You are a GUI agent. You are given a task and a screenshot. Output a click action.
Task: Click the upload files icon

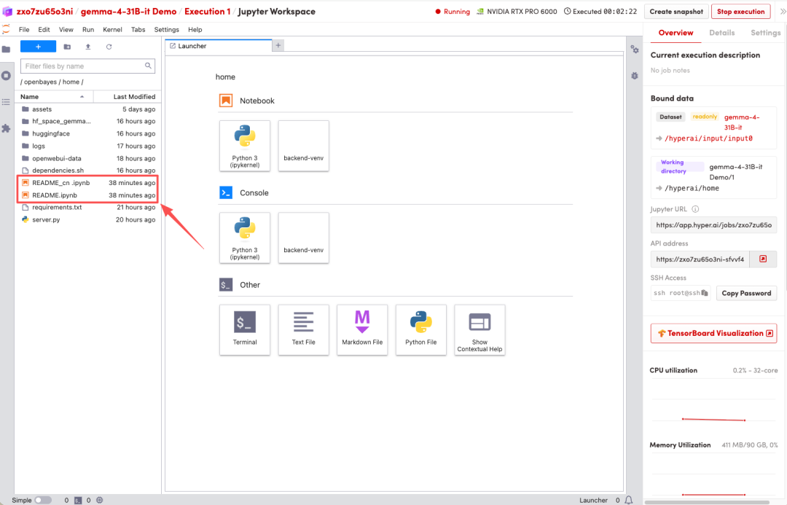[88, 47]
